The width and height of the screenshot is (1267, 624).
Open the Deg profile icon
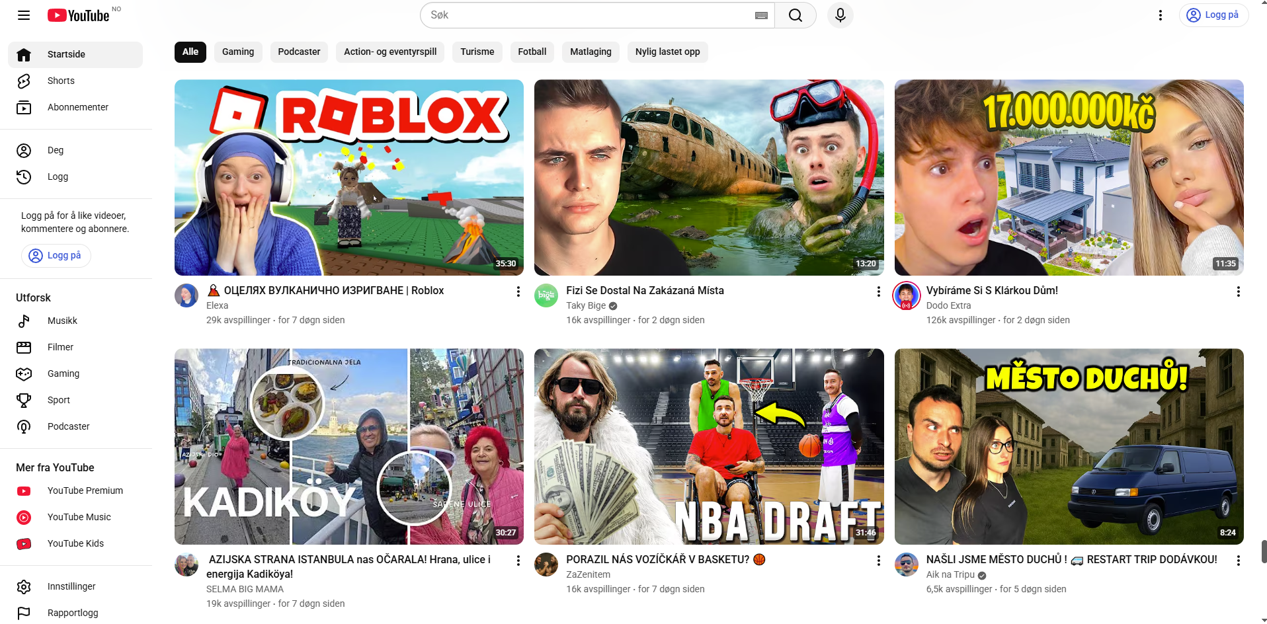click(x=24, y=151)
